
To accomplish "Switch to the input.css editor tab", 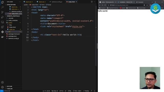I will coord(28,2).
